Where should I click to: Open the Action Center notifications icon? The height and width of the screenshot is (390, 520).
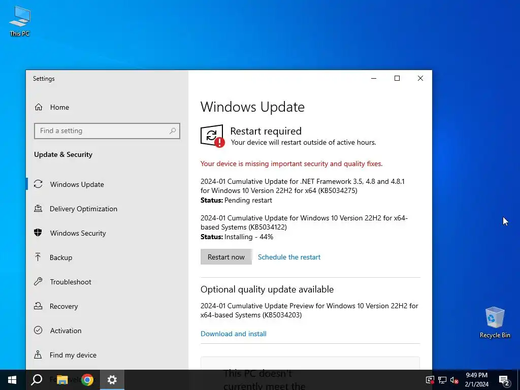[x=504, y=380]
